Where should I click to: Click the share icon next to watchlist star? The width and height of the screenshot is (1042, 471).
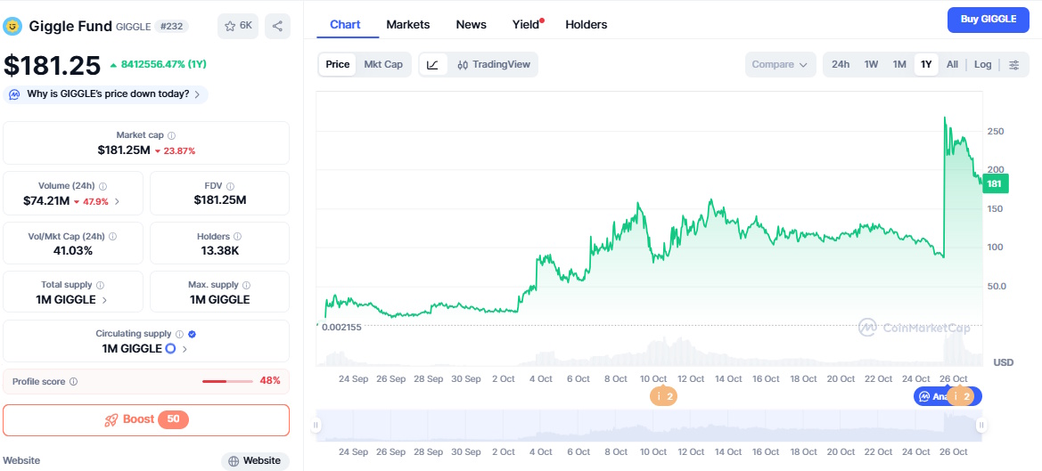click(x=277, y=27)
